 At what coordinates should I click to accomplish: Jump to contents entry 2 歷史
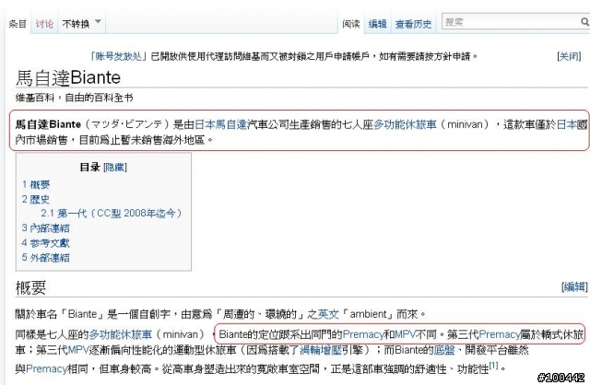pyautogui.click(x=36, y=199)
